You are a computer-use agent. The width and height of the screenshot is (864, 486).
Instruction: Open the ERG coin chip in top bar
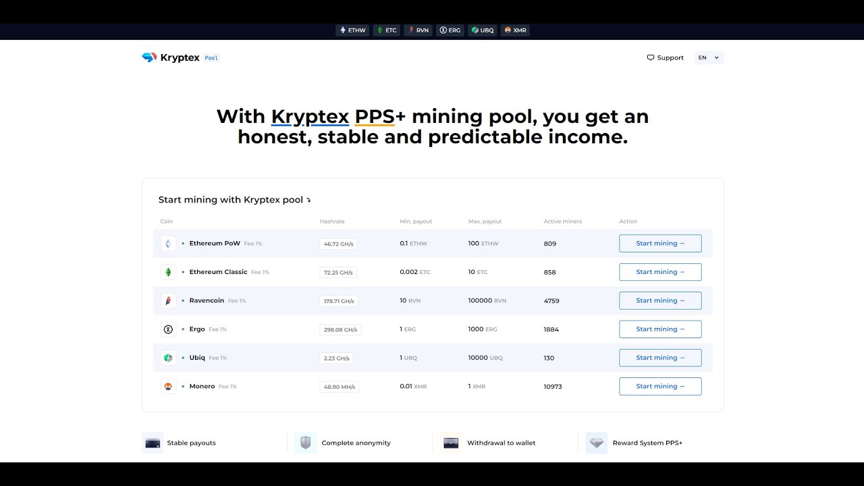[450, 30]
